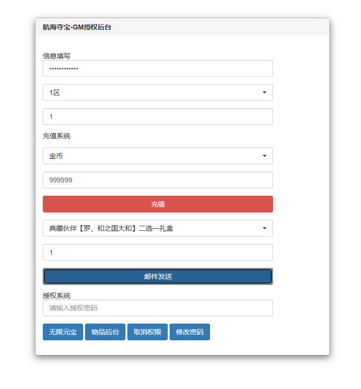Expand the 金币 currency dropdown
The width and height of the screenshot is (361, 389).
click(157, 156)
